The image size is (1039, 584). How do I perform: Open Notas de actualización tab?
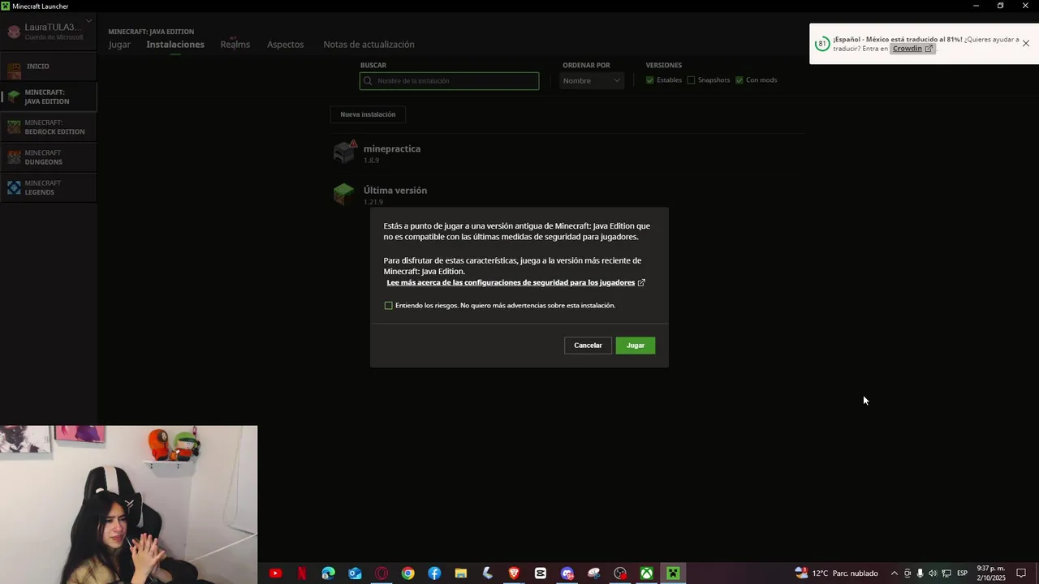pyautogui.click(x=369, y=45)
